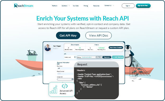The width and height of the screenshot is (165, 101).
Task: Click the ReachStream logo
Action: [24, 6]
